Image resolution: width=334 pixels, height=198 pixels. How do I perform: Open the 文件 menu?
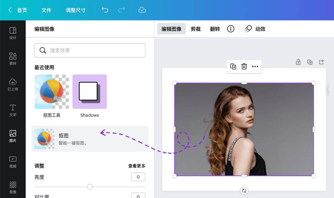coord(46,10)
